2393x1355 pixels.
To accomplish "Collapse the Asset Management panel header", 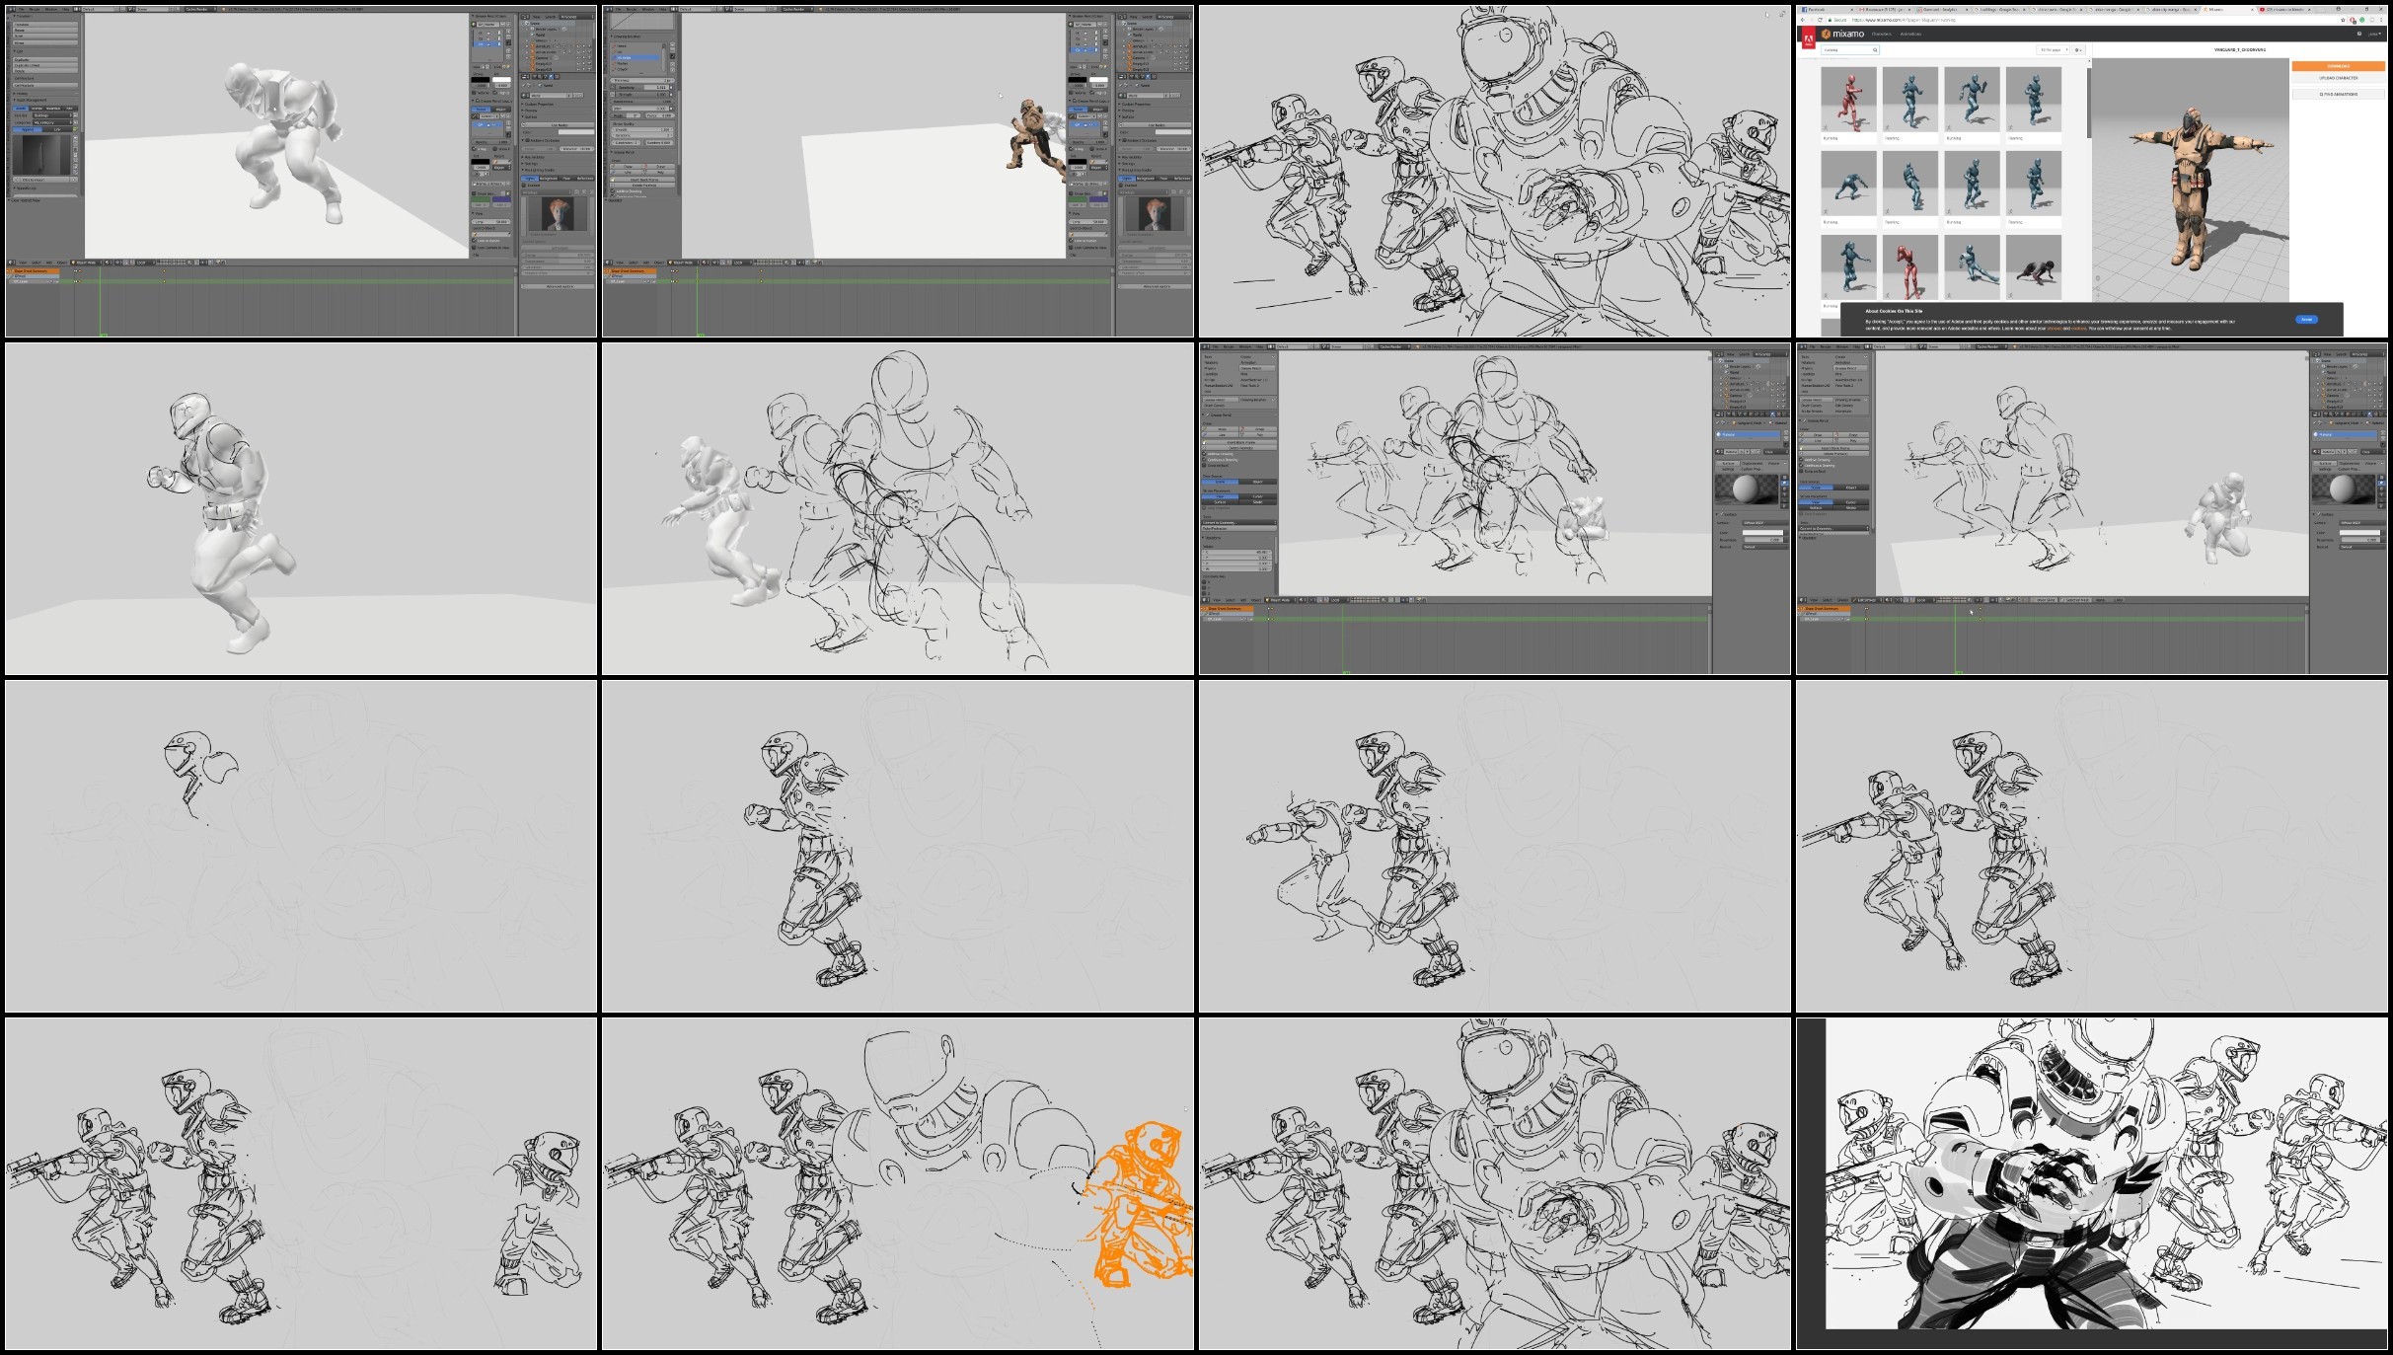I will click(32, 100).
